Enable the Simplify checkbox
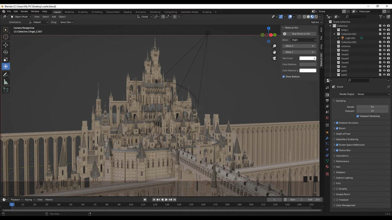 click(x=337, y=189)
